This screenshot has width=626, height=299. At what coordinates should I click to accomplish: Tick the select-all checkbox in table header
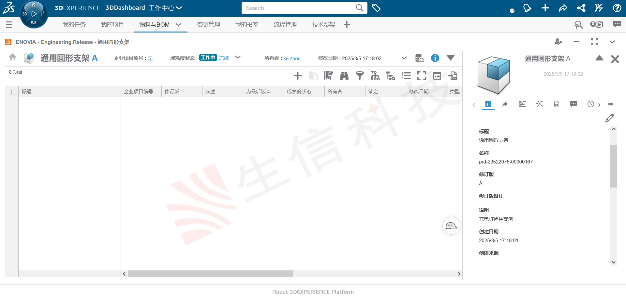point(14,92)
